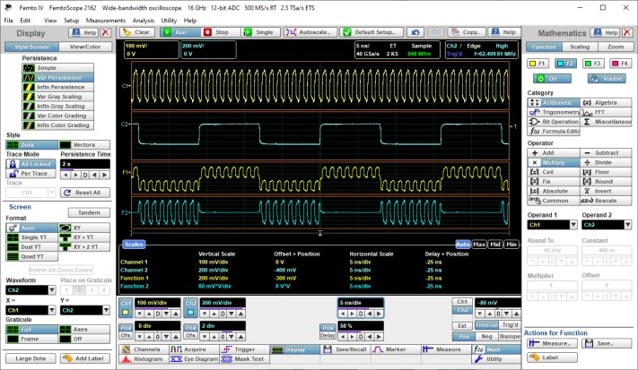Toggle the function On button
This screenshot has height=370, width=638.
coord(552,78)
